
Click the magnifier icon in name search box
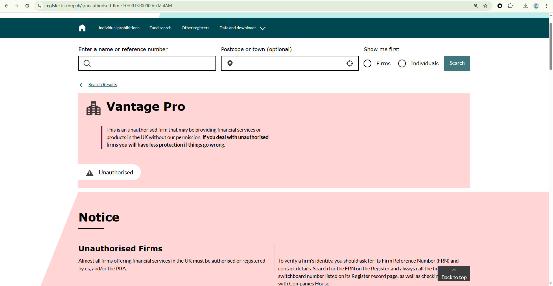pos(87,63)
